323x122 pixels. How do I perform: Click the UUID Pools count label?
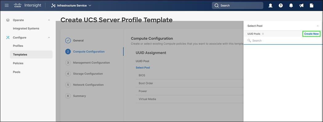(256, 34)
